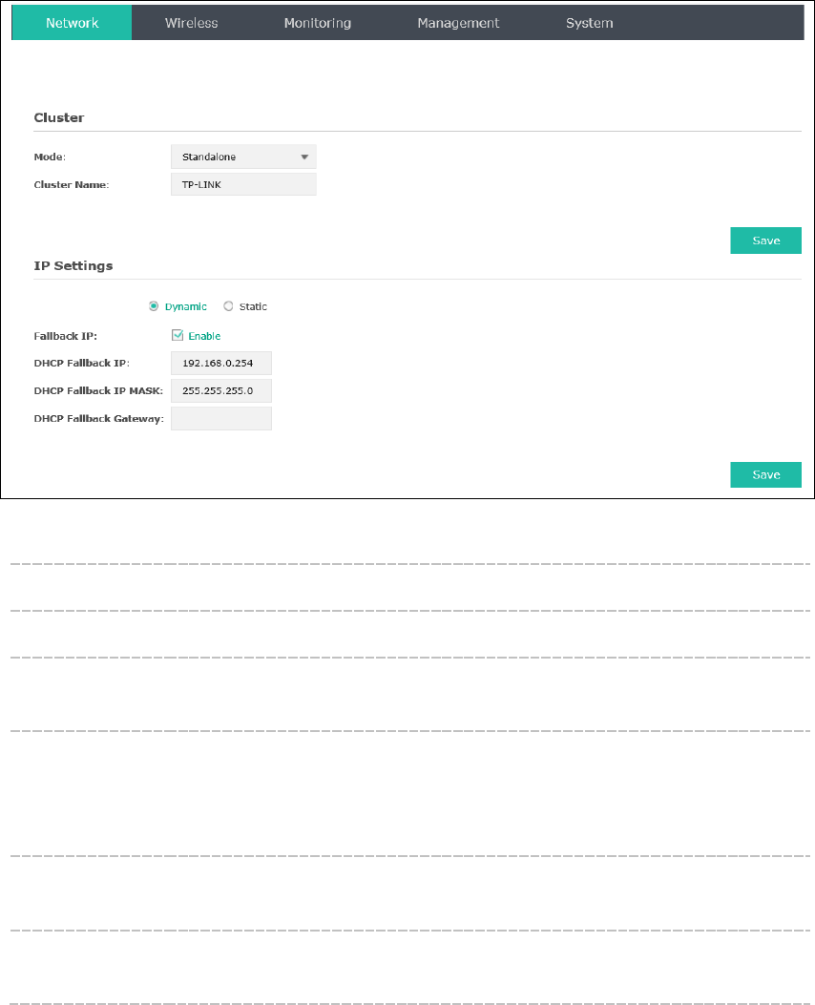Click the Cluster Name input field
Viewport: 815px width, 1005px height.
(x=243, y=184)
